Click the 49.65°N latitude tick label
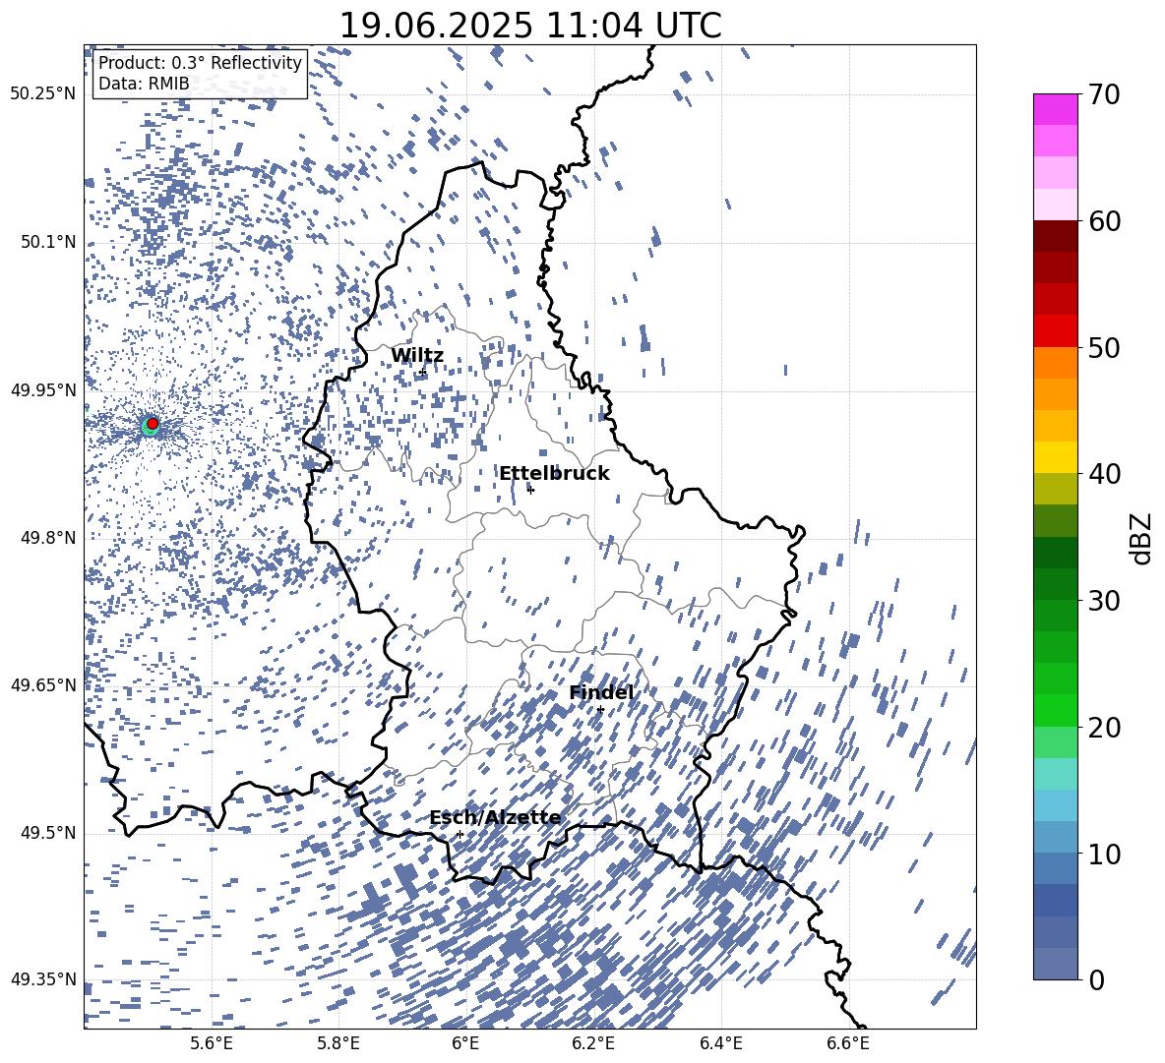 tap(43, 685)
